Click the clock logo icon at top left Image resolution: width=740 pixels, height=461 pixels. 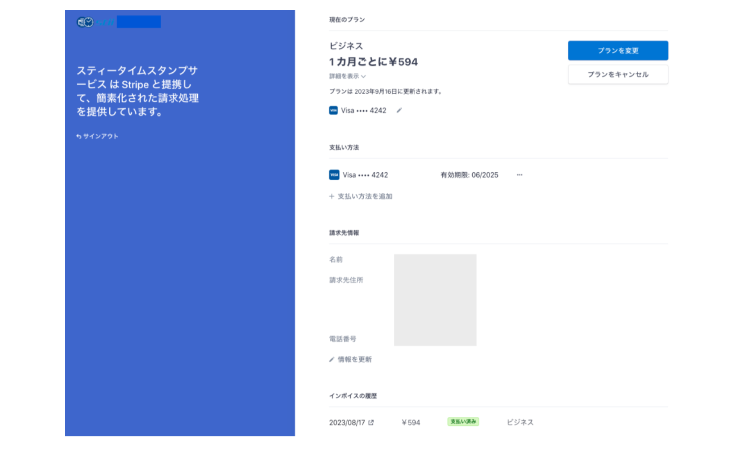(x=85, y=22)
